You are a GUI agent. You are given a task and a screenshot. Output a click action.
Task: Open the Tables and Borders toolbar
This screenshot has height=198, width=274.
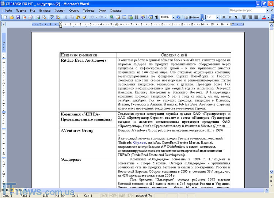click(118, 17)
